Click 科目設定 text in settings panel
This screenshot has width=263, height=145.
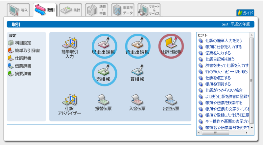point(23,43)
